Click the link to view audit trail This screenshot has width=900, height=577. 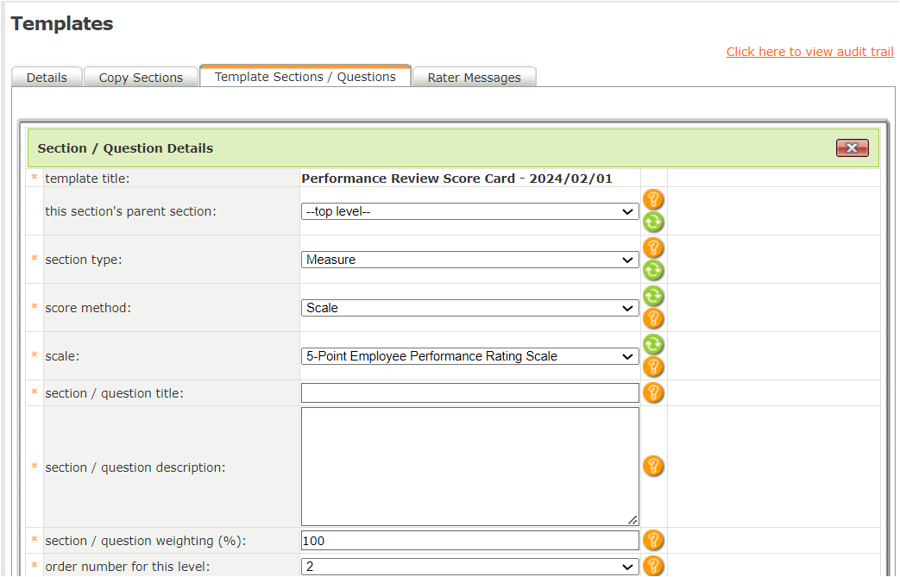tap(809, 52)
